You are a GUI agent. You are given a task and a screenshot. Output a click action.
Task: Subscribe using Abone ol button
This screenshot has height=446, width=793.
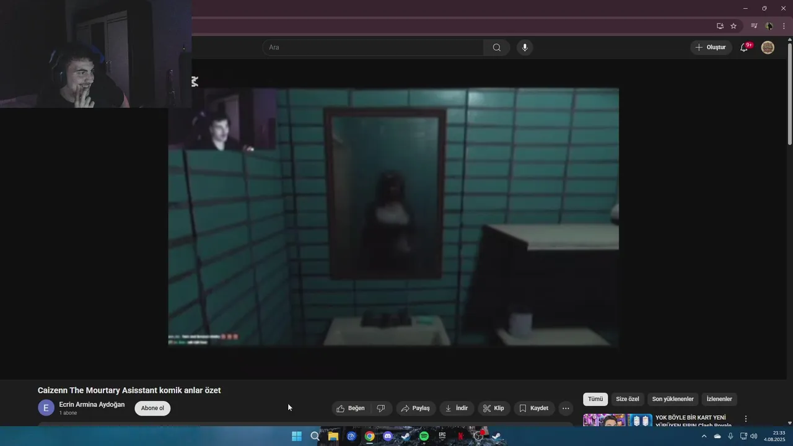coord(152,408)
